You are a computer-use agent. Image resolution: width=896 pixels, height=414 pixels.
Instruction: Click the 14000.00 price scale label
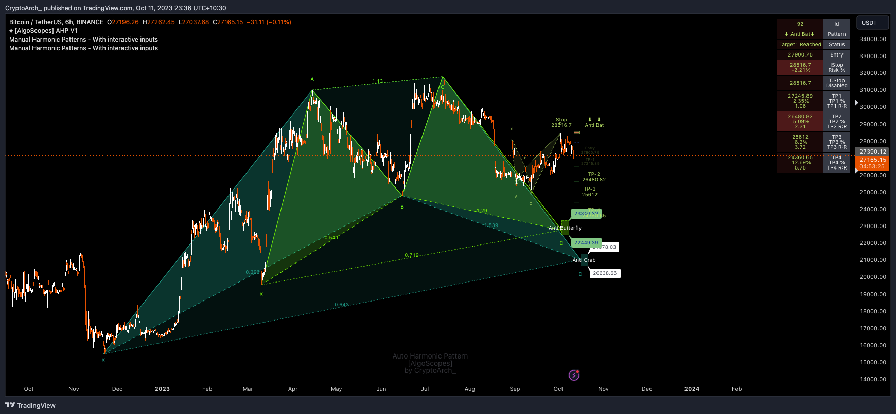tap(873, 379)
